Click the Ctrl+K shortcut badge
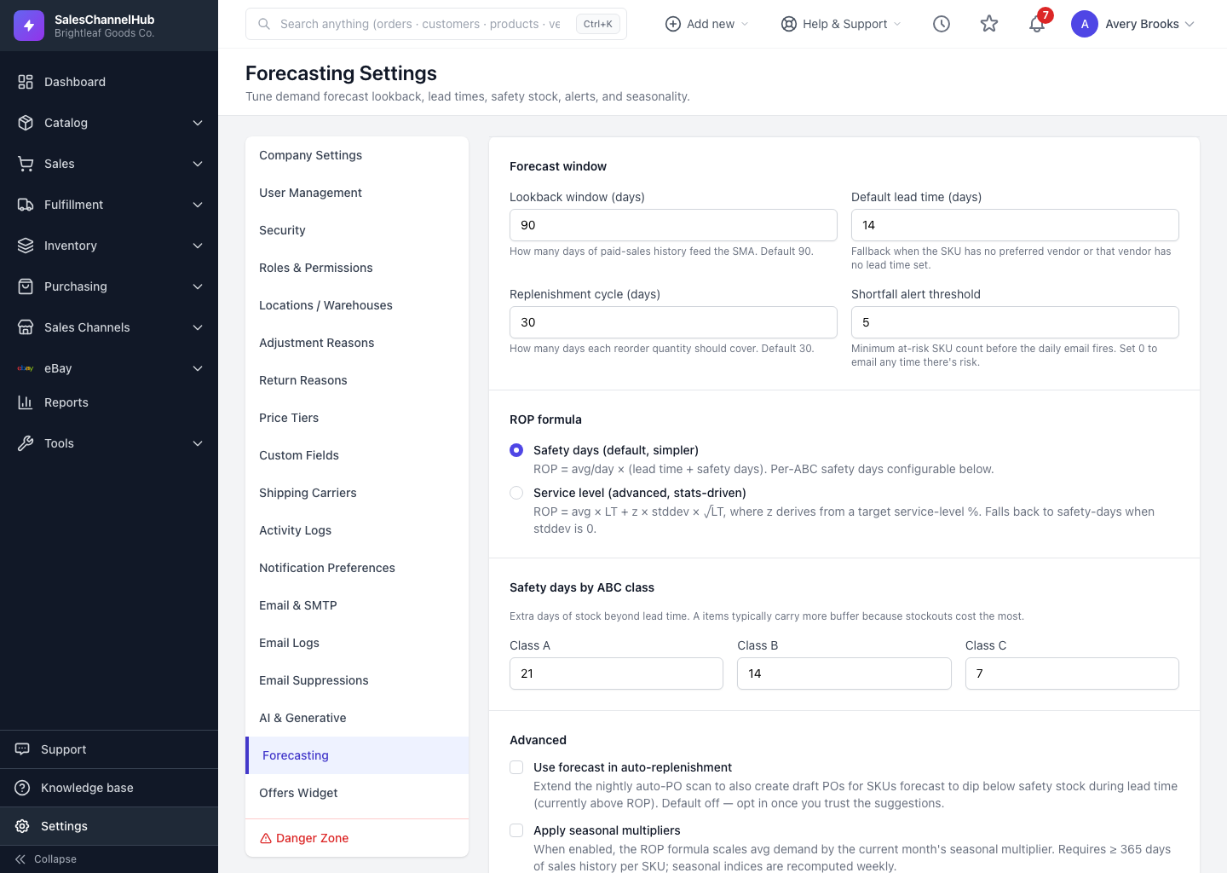The width and height of the screenshot is (1227, 873). point(598,24)
